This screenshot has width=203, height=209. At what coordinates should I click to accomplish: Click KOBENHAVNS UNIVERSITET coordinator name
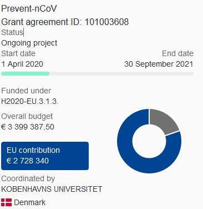(52, 189)
